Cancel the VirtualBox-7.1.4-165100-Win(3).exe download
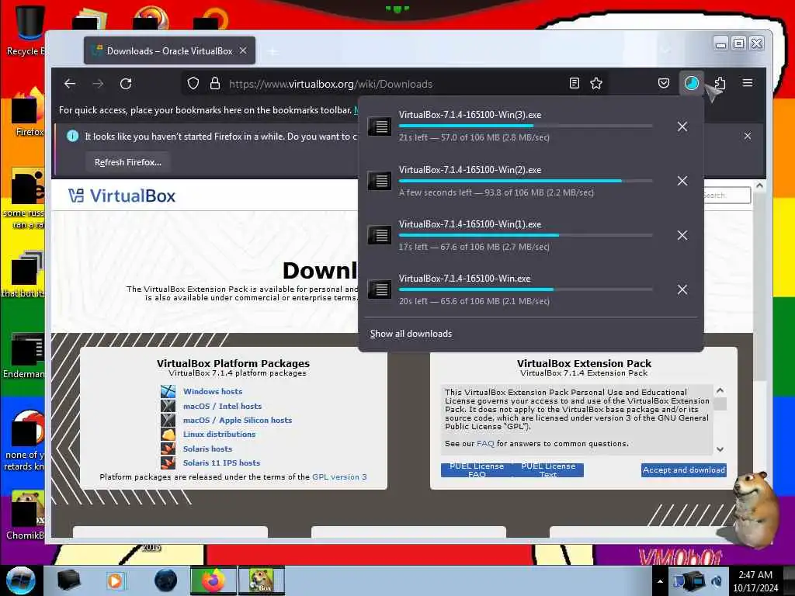795x596 pixels. [682, 126]
